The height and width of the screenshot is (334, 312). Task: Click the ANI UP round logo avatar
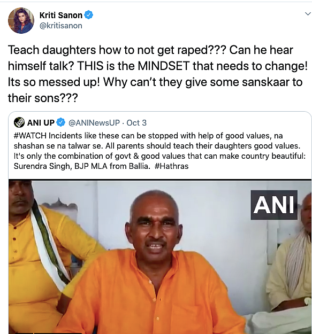coord(19,122)
